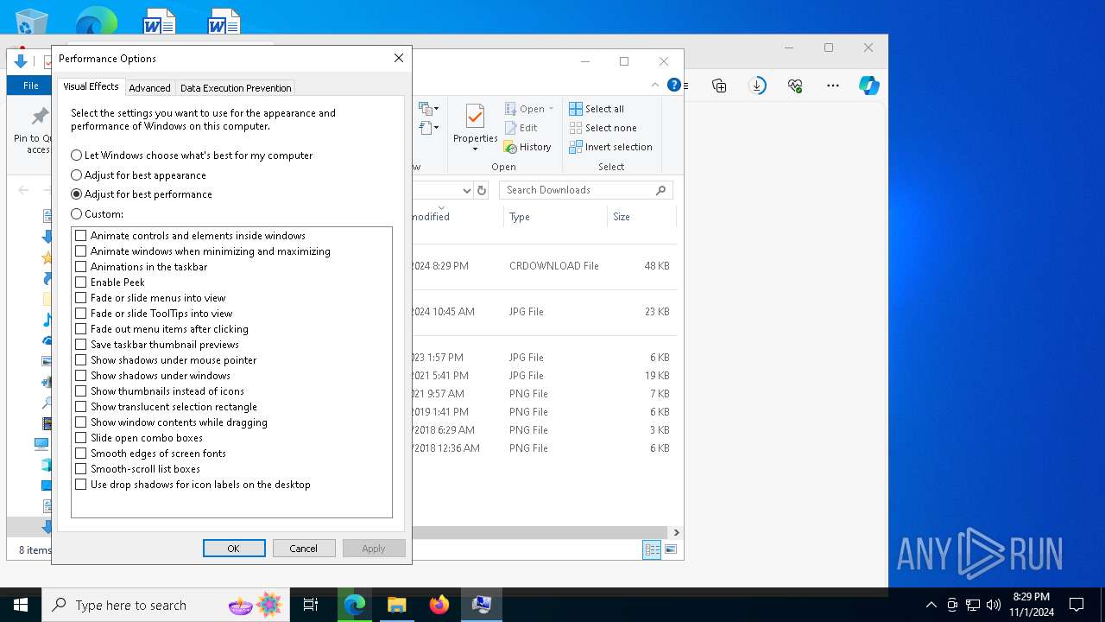Image resolution: width=1105 pixels, height=622 pixels.
Task: Sort files by Size column
Action: [x=641, y=217]
